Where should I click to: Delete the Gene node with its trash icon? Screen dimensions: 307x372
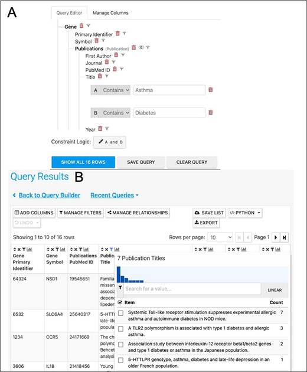click(x=81, y=25)
